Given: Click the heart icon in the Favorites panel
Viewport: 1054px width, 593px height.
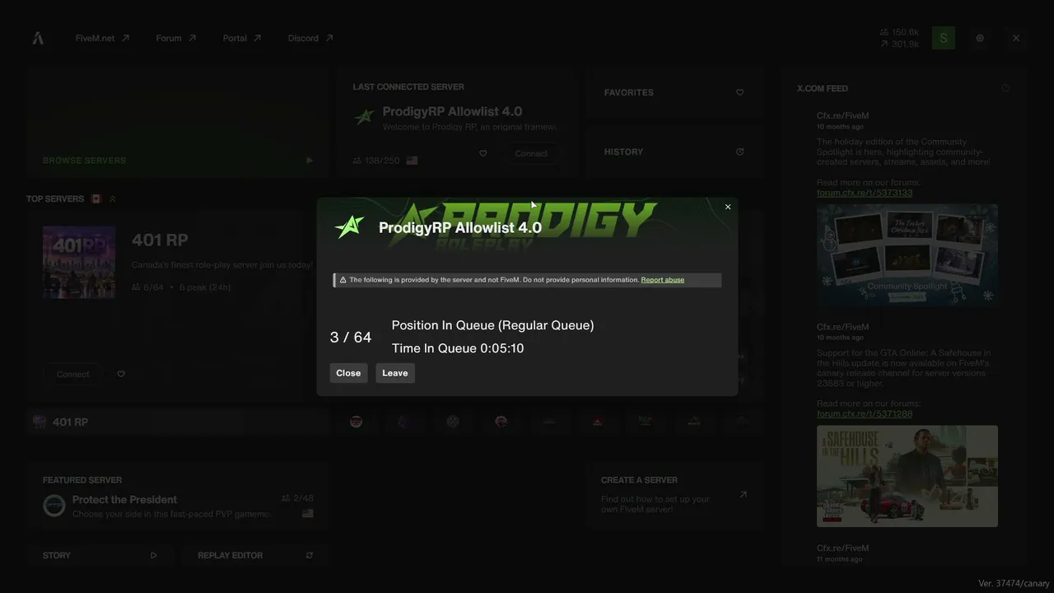Looking at the screenshot, I should coord(739,92).
